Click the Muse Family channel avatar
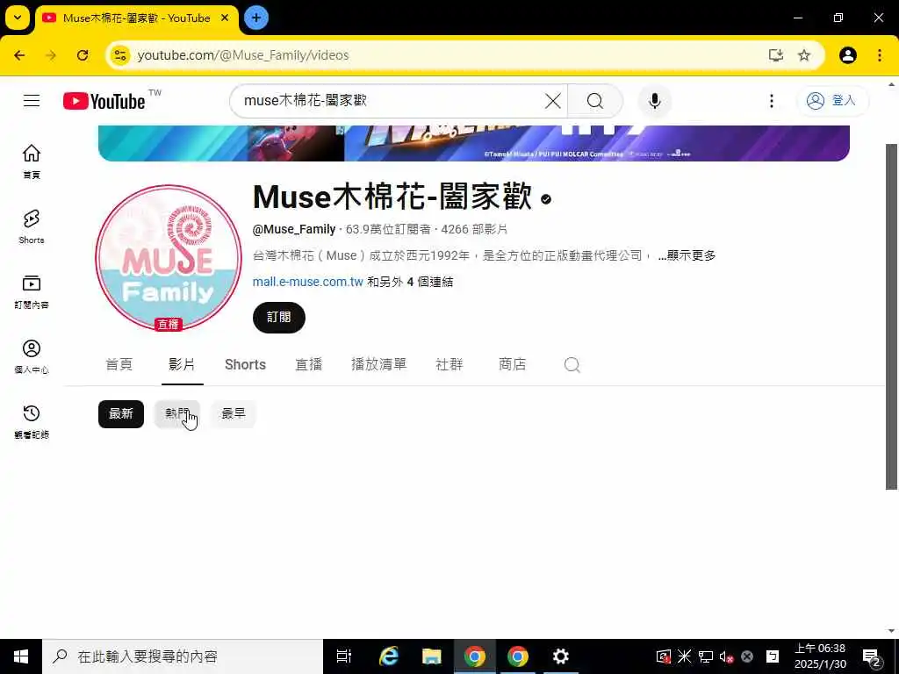Image resolution: width=899 pixels, height=674 pixels. click(168, 258)
